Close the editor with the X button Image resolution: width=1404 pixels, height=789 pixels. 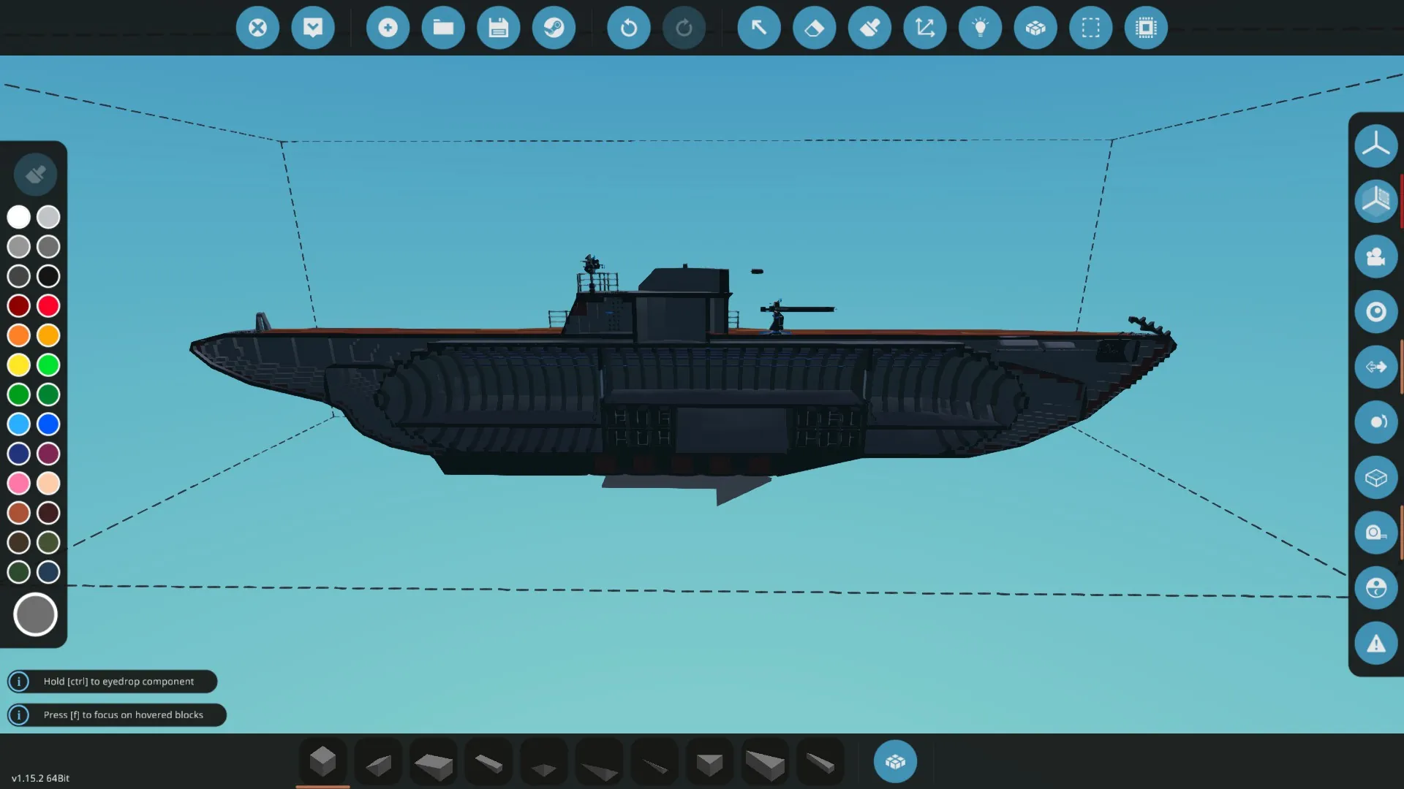pyautogui.click(x=257, y=28)
